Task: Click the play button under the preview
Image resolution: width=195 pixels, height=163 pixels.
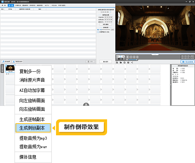Action: coord(128,57)
